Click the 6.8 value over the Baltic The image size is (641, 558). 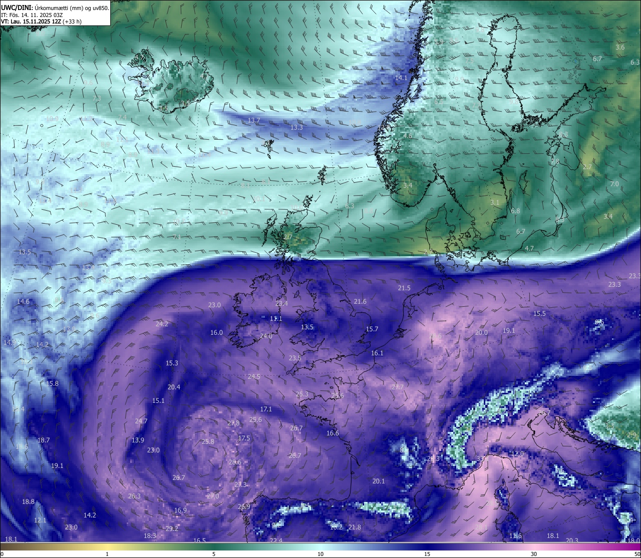515,211
